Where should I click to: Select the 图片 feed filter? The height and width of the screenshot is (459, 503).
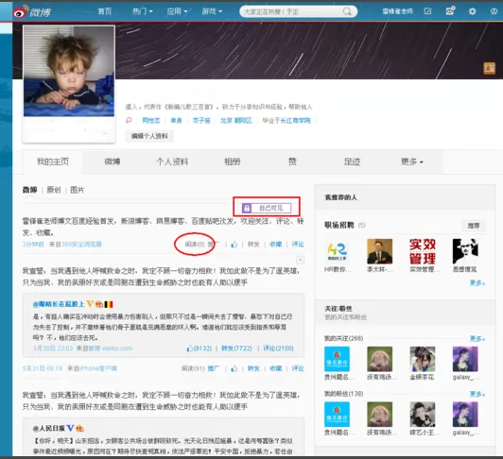click(x=77, y=190)
